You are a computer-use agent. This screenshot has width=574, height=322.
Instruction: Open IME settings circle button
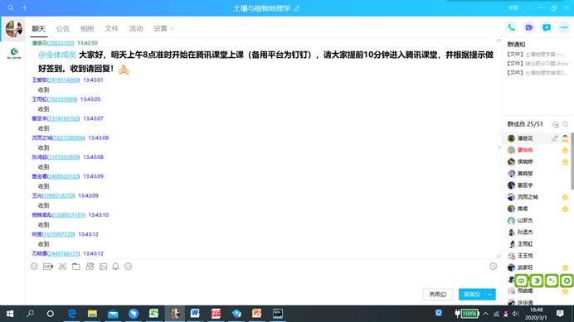567,281
